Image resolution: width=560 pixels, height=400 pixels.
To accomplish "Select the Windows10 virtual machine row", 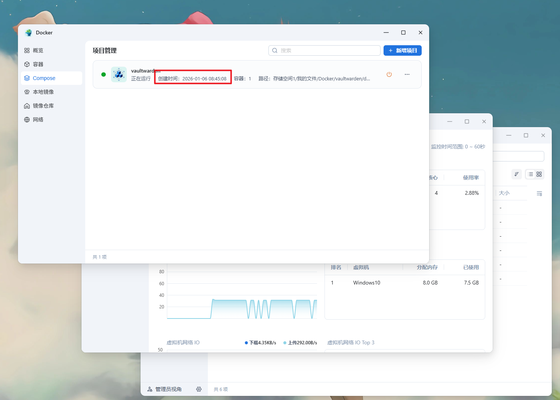I will pos(405,283).
